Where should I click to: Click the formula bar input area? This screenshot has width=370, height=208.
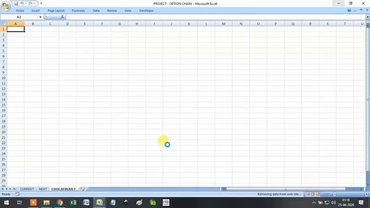(216, 17)
